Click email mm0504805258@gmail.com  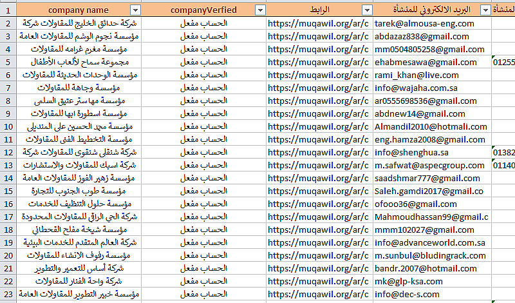coord(429,50)
